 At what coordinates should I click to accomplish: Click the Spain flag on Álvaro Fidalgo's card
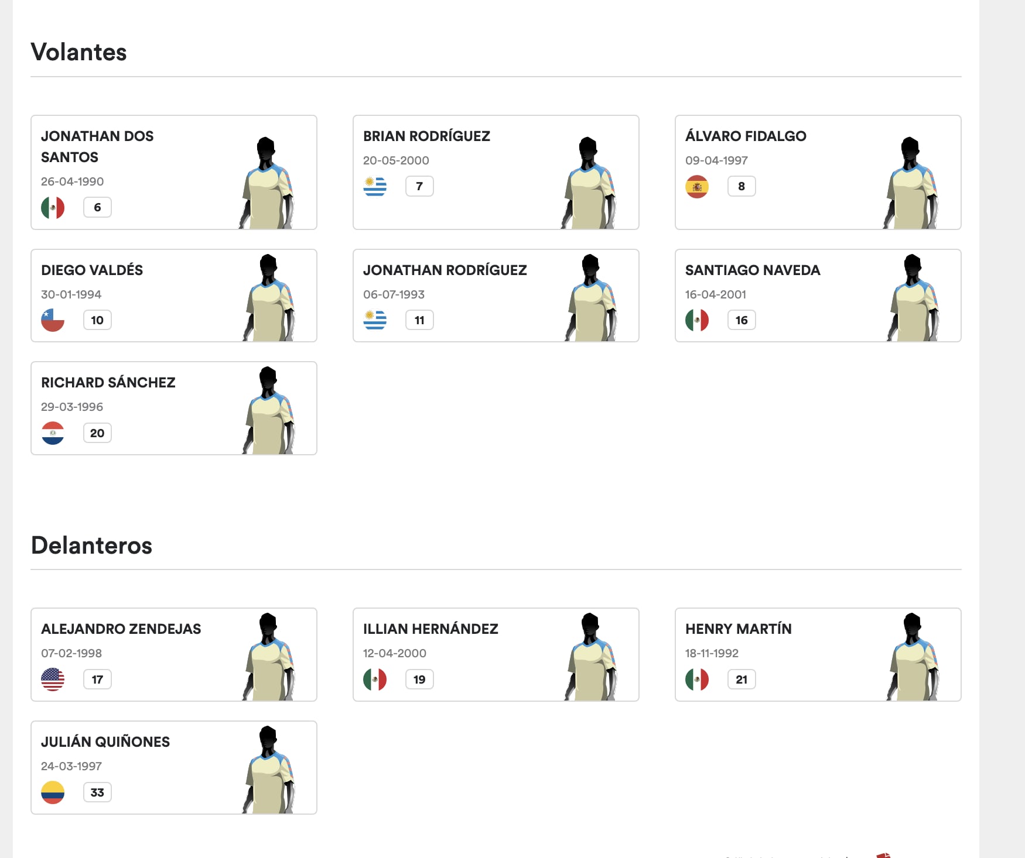698,186
